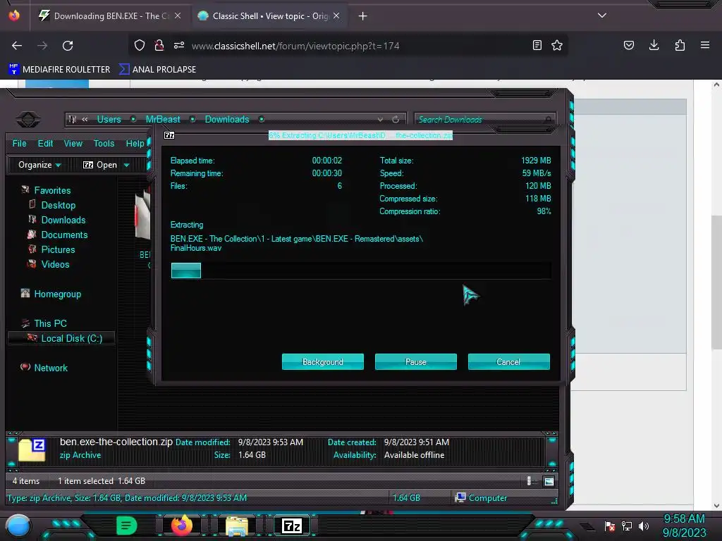Image resolution: width=722 pixels, height=541 pixels.
Task: Click the 7z Open toolbar button
Action: point(100,165)
